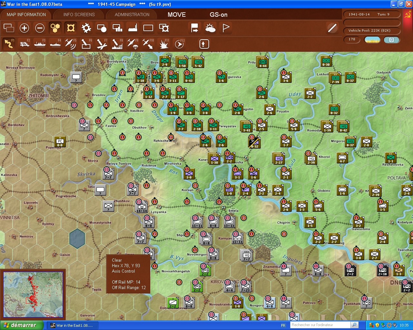This screenshot has height=330, width=413.
Task: Select the F6 bomb unit mode icon
Action: tap(86, 44)
